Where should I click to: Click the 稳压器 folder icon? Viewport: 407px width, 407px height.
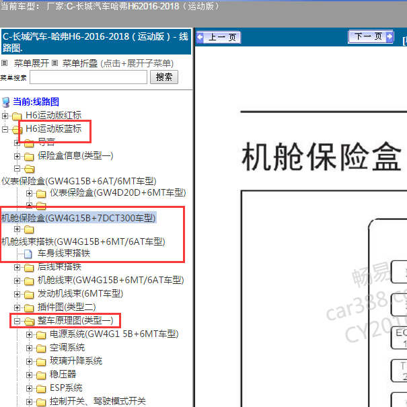pos(41,375)
